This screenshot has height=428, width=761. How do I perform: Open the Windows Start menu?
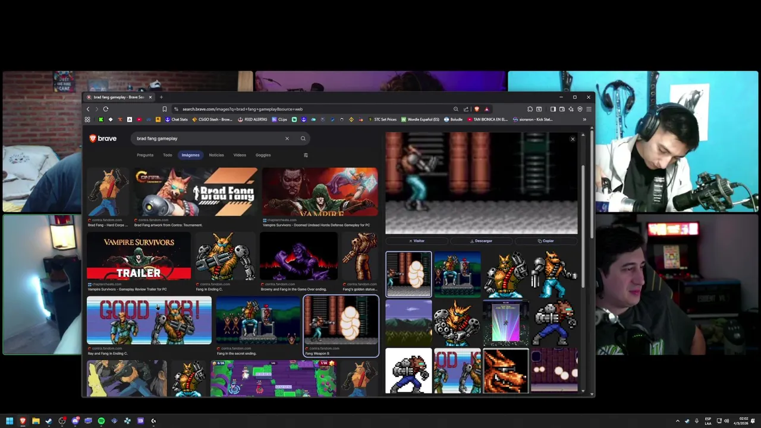pyautogui.click(x=10, y=421)
